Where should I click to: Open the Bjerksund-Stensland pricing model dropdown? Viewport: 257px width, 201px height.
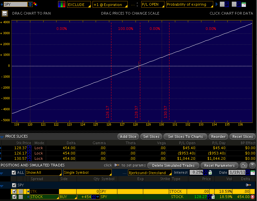click(x=150, y=173)
